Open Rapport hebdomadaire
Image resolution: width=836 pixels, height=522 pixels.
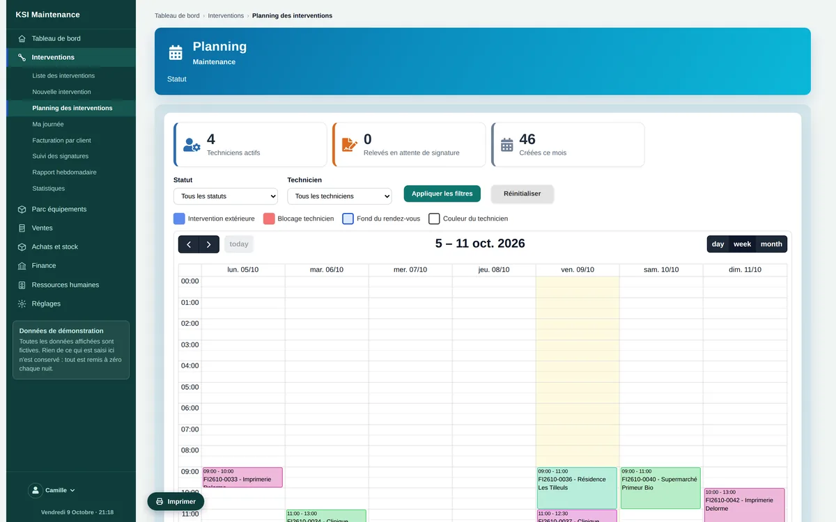[x=64, y=172]
